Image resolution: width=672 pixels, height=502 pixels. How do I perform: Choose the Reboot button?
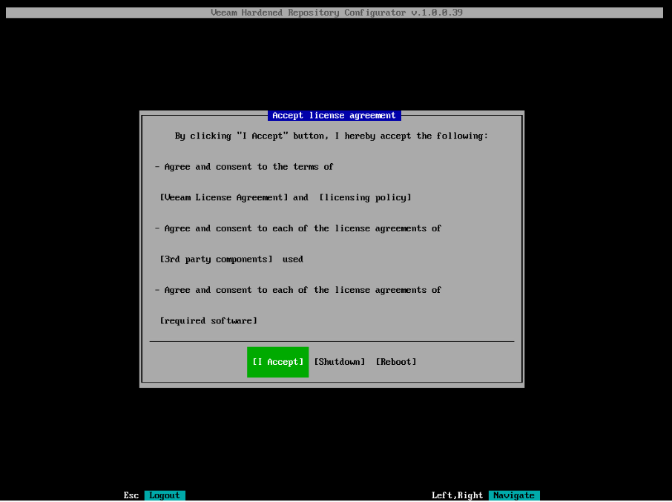[x=396, y=362]
